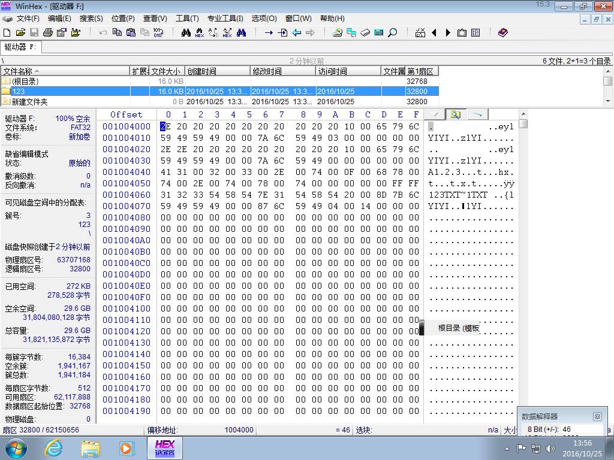The height and width of the screenshot is (460, 614).
Task: Create a new file with toolbar icon
Action: pos(7,32)
